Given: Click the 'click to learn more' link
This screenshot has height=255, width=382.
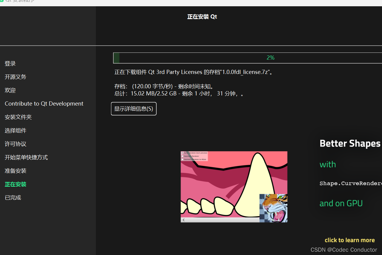Looking at the screenshot, I should [349, 240].
